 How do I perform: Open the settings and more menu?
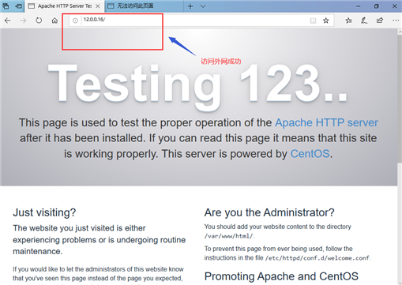point(396,21)
